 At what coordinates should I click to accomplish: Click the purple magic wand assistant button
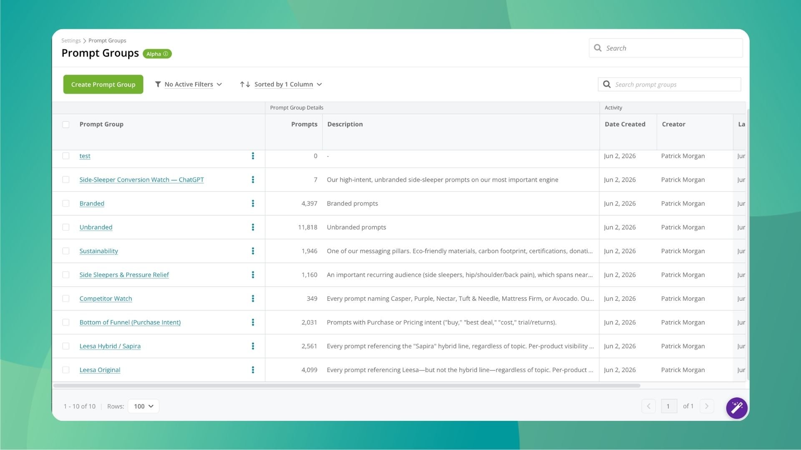(736, 407)
